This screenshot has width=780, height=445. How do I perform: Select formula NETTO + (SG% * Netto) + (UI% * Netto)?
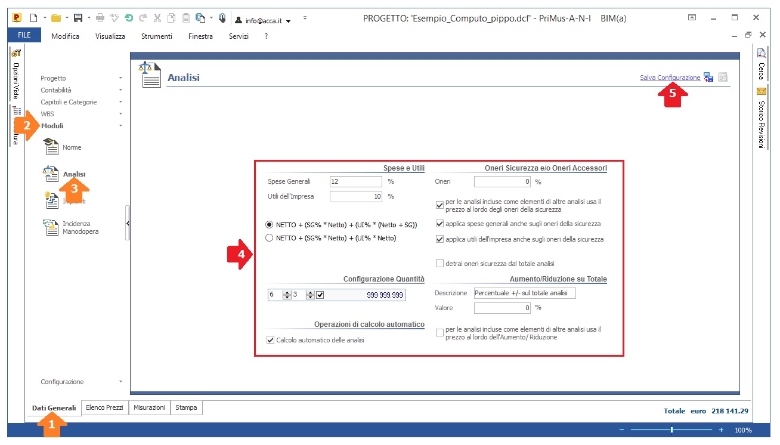click(270, 238)
